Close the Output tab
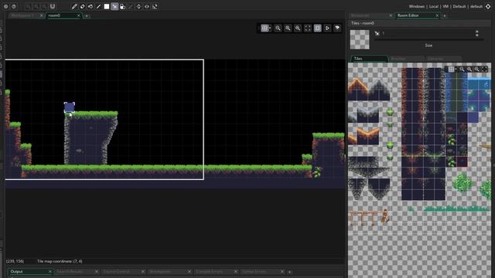 [49, 271]
